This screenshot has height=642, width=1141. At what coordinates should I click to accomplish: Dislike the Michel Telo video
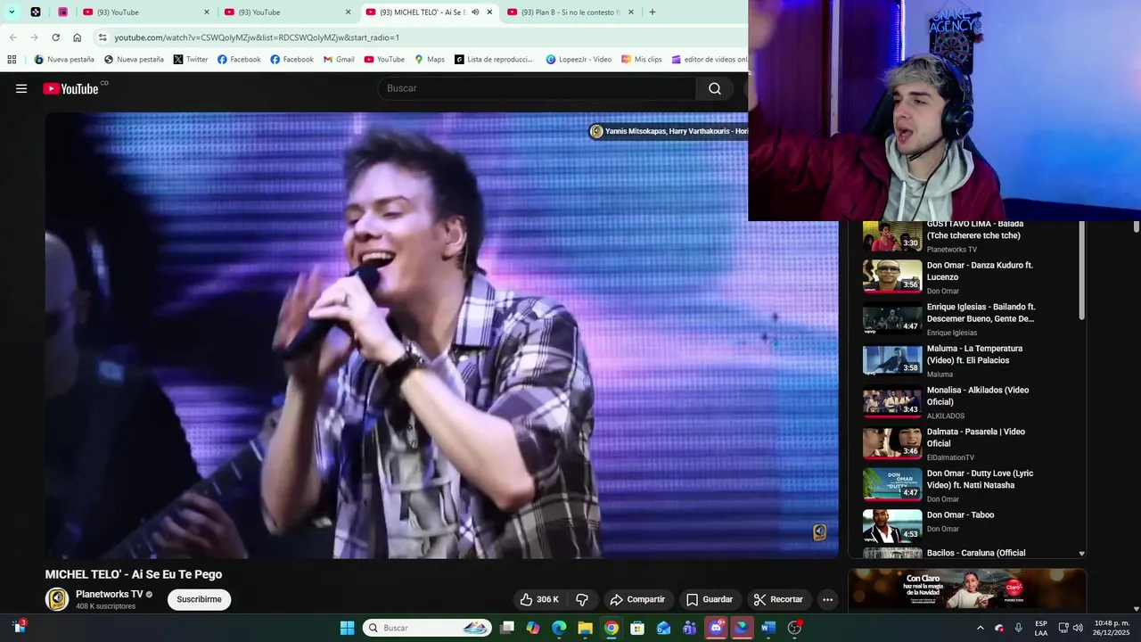coord(582,599)
